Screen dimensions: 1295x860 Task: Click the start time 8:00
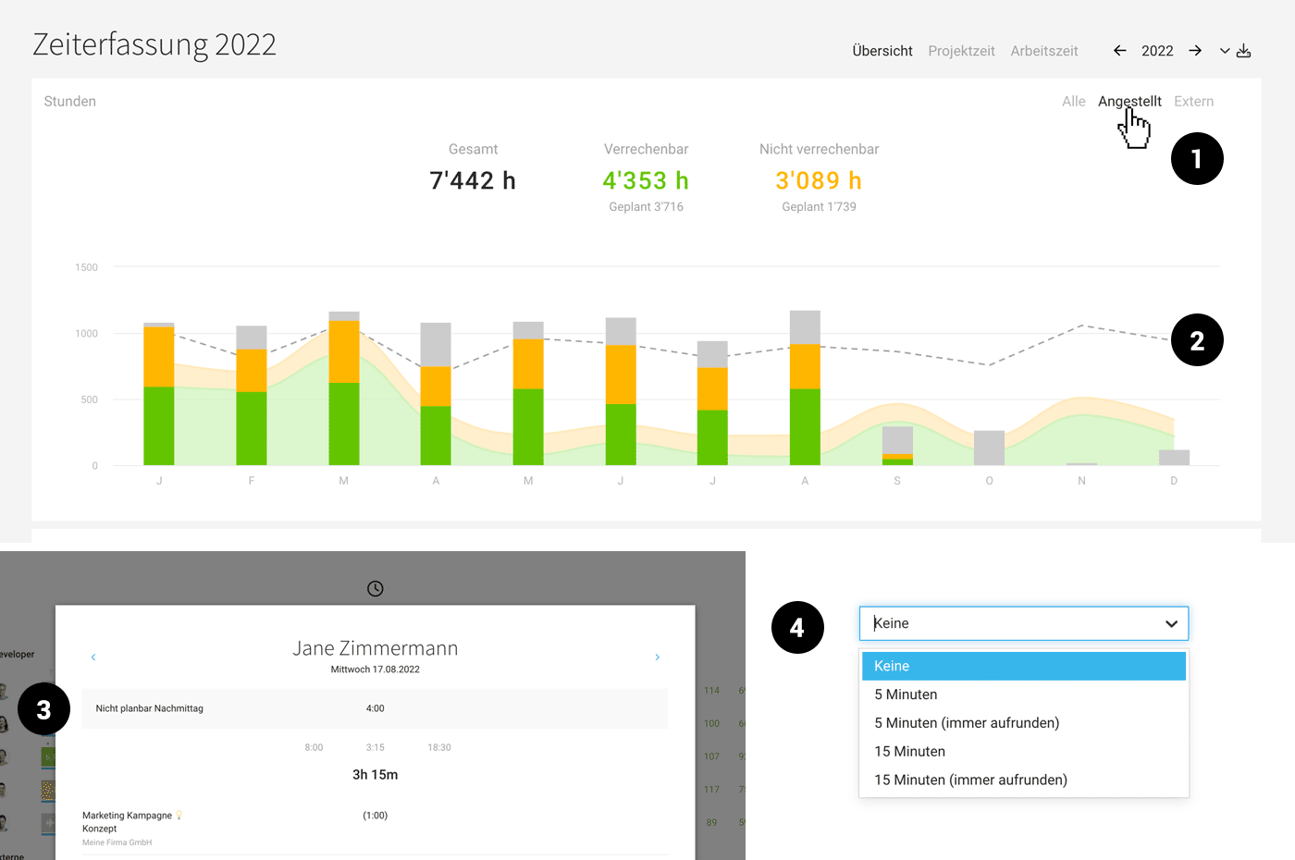point(314,747)
